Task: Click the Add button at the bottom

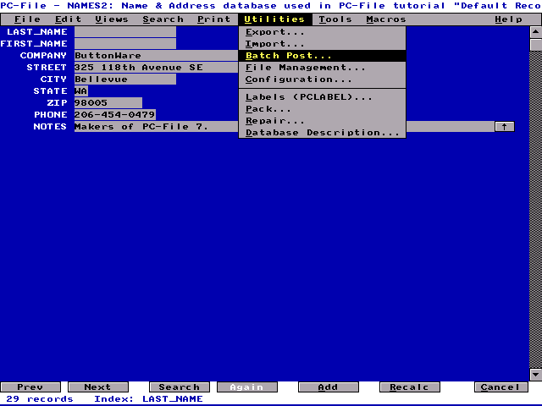Action: click(328, 387)
